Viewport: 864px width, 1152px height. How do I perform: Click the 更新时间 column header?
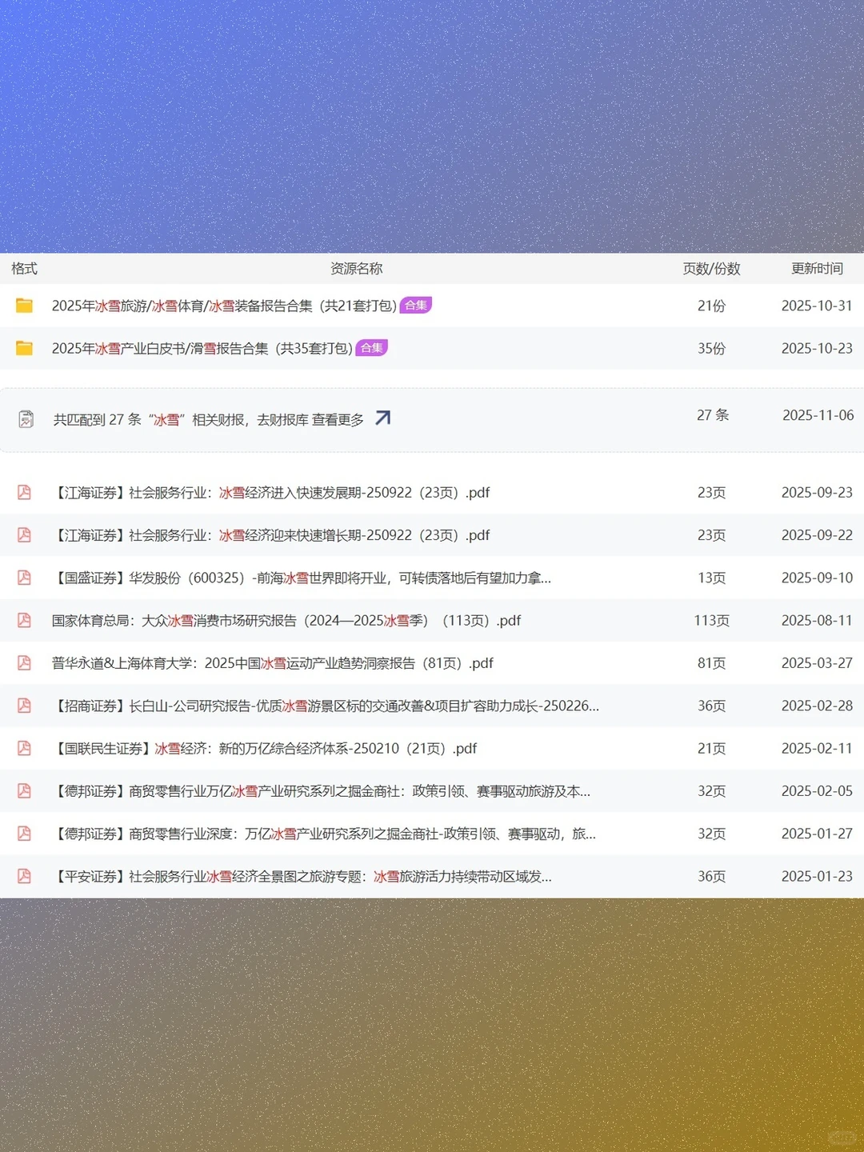[817, 269]
